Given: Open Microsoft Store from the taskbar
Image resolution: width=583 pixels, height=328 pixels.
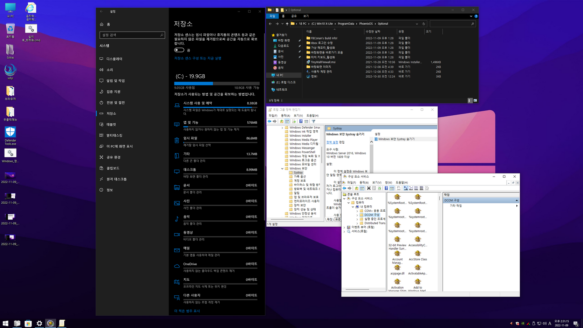Looking at the screenshot, I should click(x=28, y=323).
